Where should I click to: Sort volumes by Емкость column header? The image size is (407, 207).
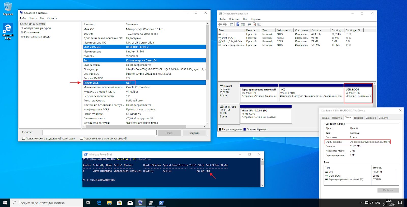click(x=320, y=30)
